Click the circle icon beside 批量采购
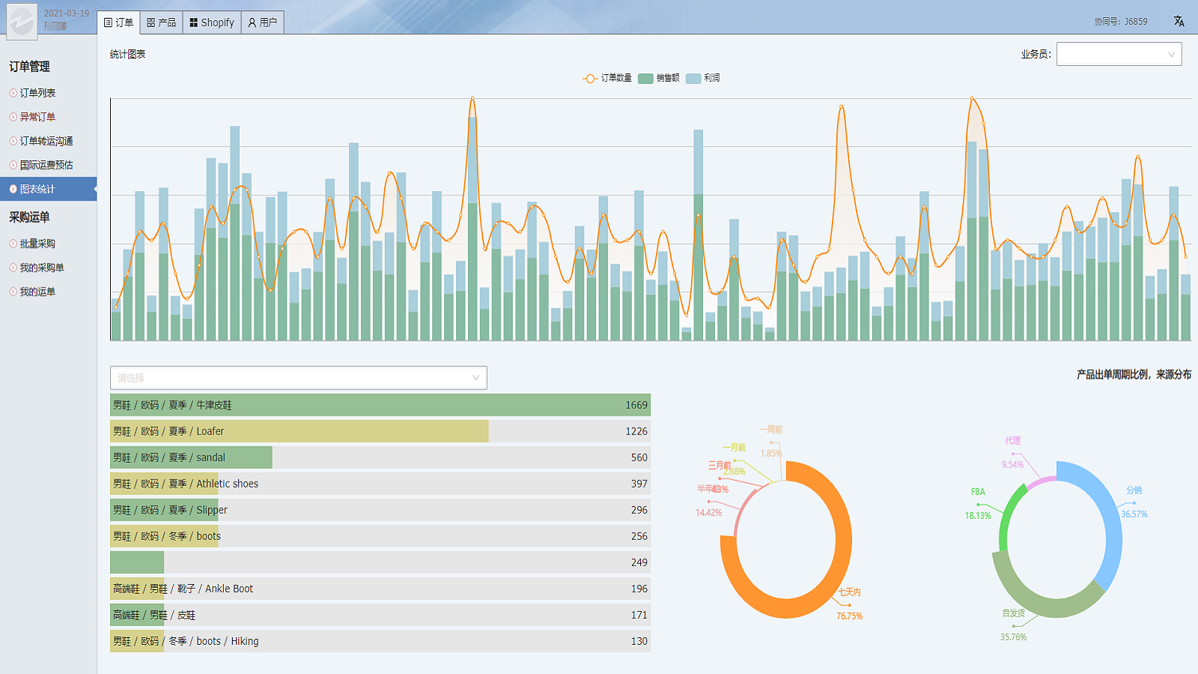This screenshot has width=1198, height=674. click(13, 243)
